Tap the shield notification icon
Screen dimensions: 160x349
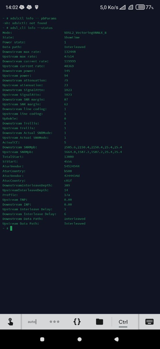pyautogui.click(x=37, y=7)
